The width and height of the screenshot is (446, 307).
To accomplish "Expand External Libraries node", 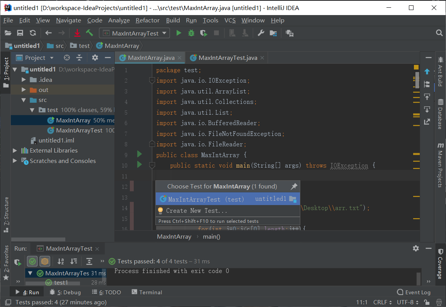I will click(x=15, y=150).
